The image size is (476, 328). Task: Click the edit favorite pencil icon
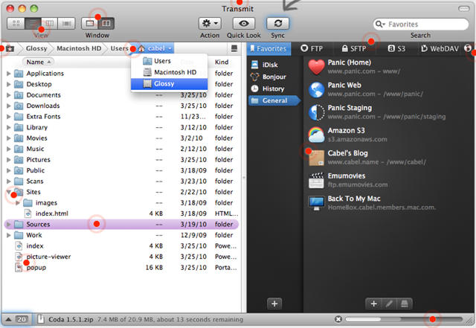387,303
